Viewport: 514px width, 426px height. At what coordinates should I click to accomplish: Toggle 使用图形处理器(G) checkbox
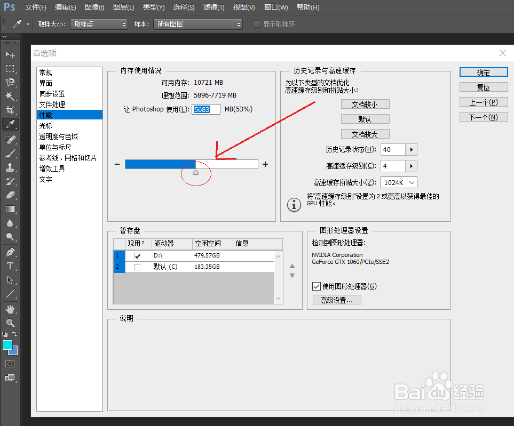tap(317, 286)
